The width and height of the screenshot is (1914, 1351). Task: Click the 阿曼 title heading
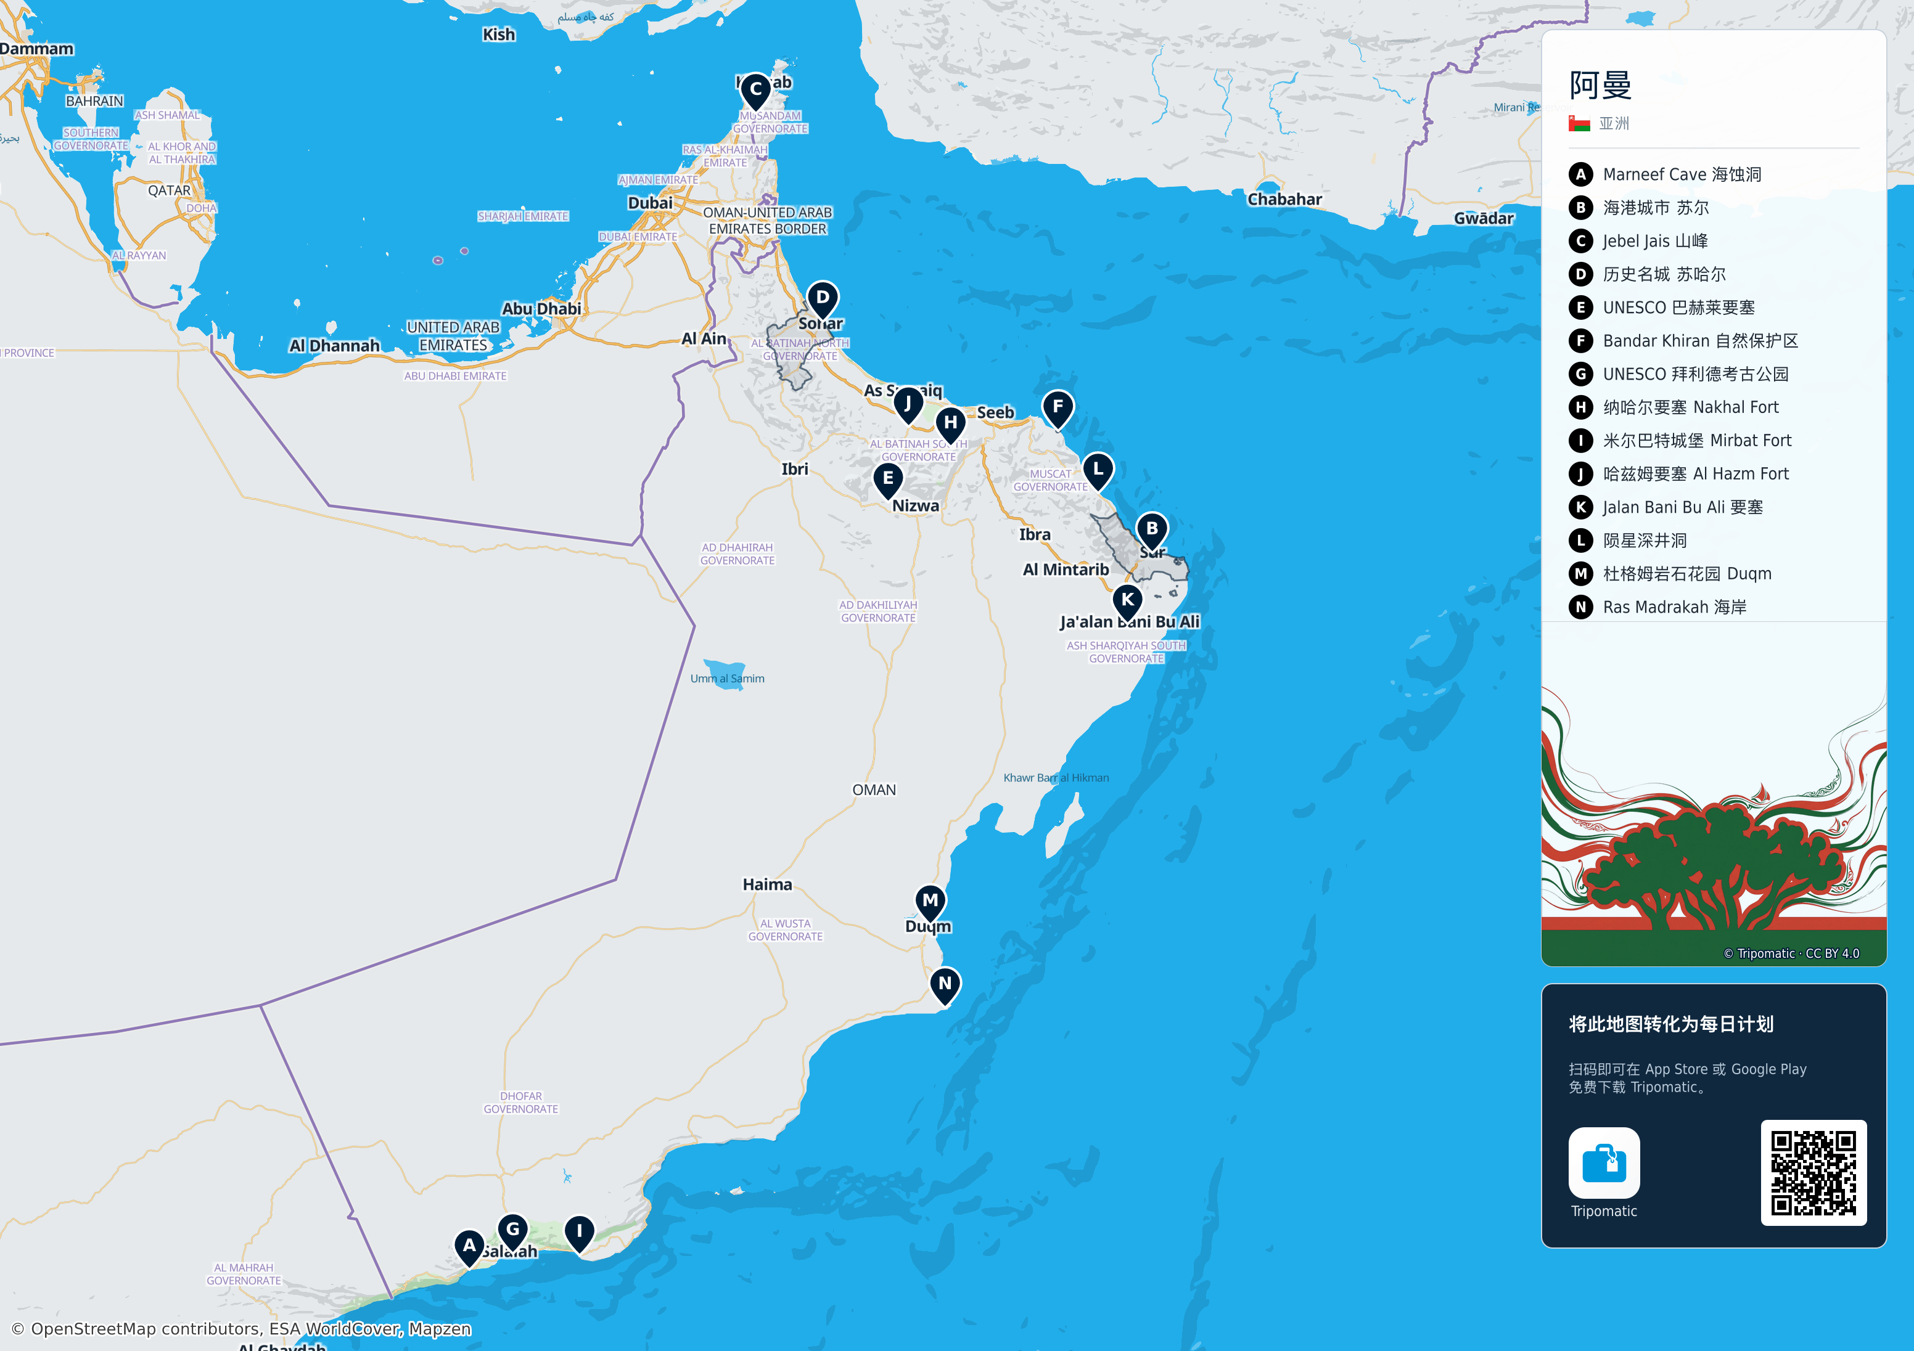1600,86
